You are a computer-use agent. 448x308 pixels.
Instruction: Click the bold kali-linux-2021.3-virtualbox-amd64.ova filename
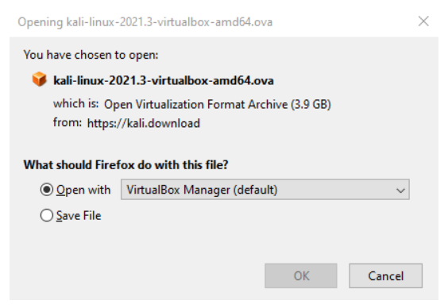[164, 80]
